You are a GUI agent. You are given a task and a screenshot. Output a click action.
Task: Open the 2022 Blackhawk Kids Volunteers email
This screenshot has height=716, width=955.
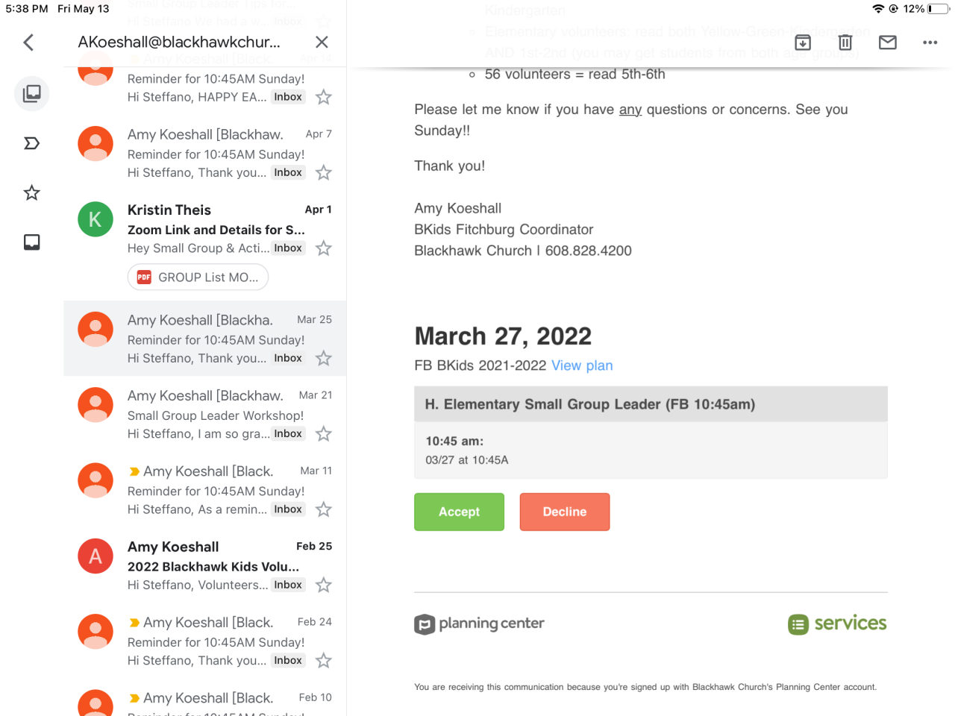pos(213,566)
